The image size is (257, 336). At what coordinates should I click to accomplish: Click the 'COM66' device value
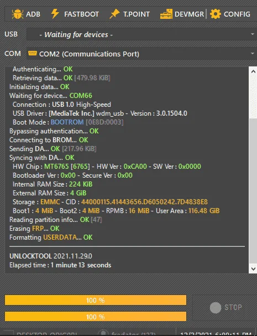pos(81,96)
